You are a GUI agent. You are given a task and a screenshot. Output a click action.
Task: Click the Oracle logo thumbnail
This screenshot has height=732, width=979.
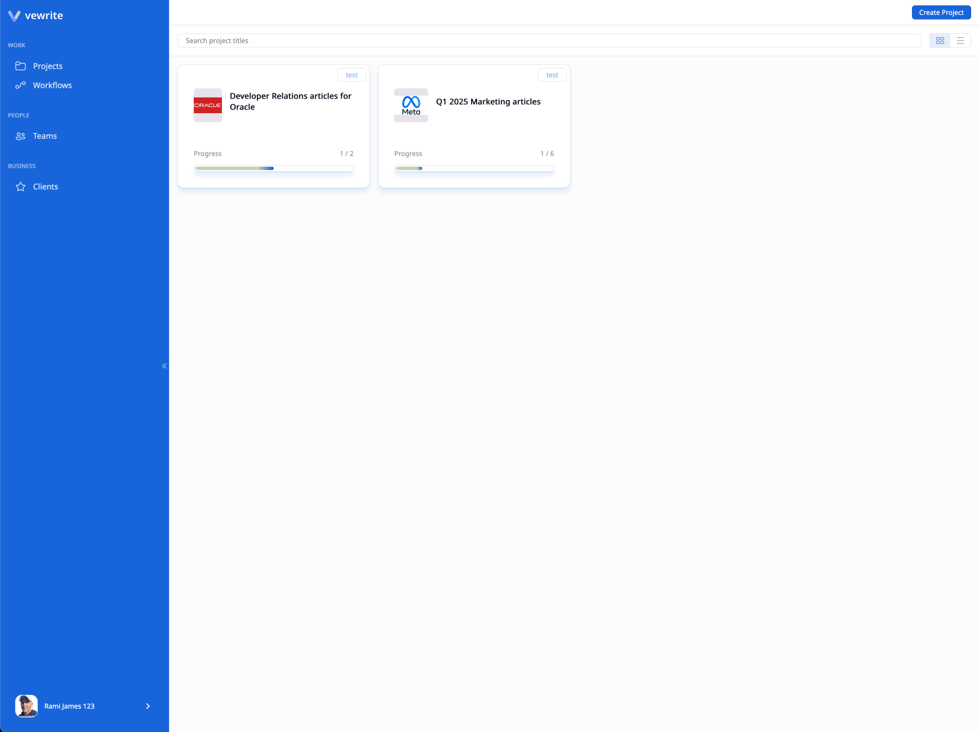[x=208, y=105]
